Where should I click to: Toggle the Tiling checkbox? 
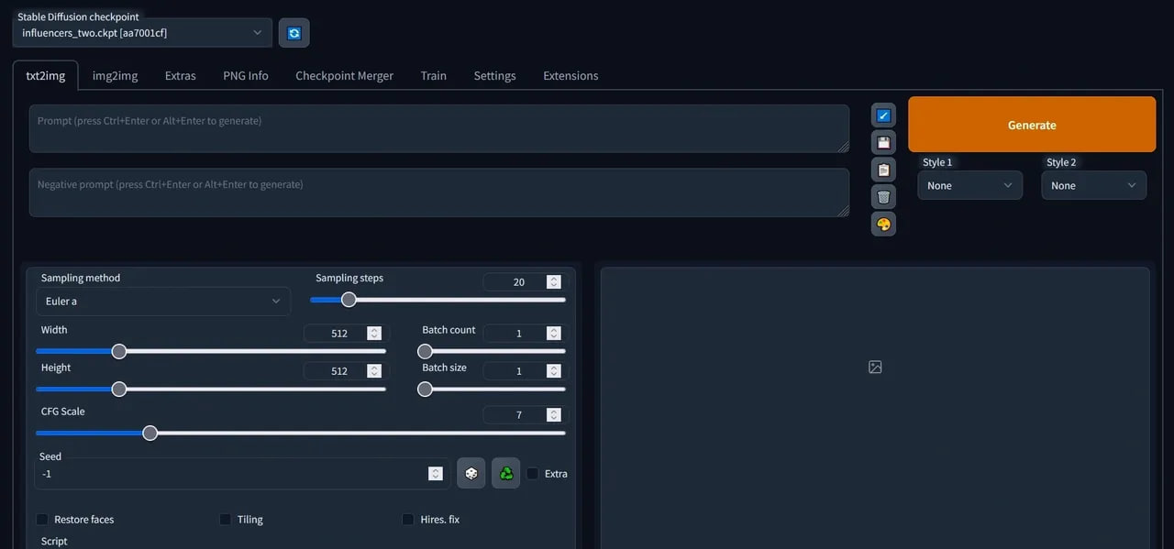coord(226,520)
